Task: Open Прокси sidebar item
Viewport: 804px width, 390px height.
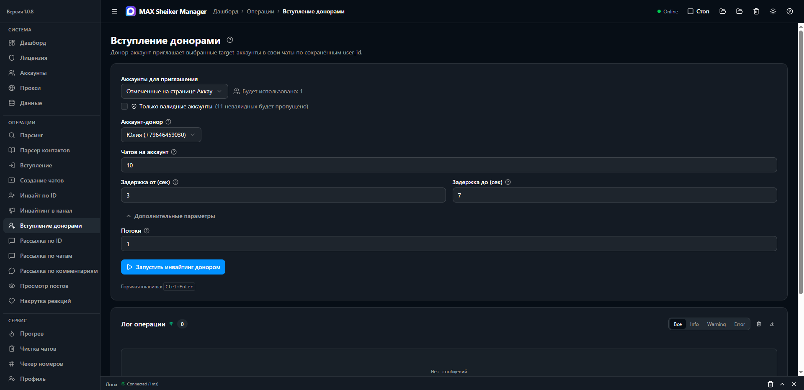Action: click(52, 88)
